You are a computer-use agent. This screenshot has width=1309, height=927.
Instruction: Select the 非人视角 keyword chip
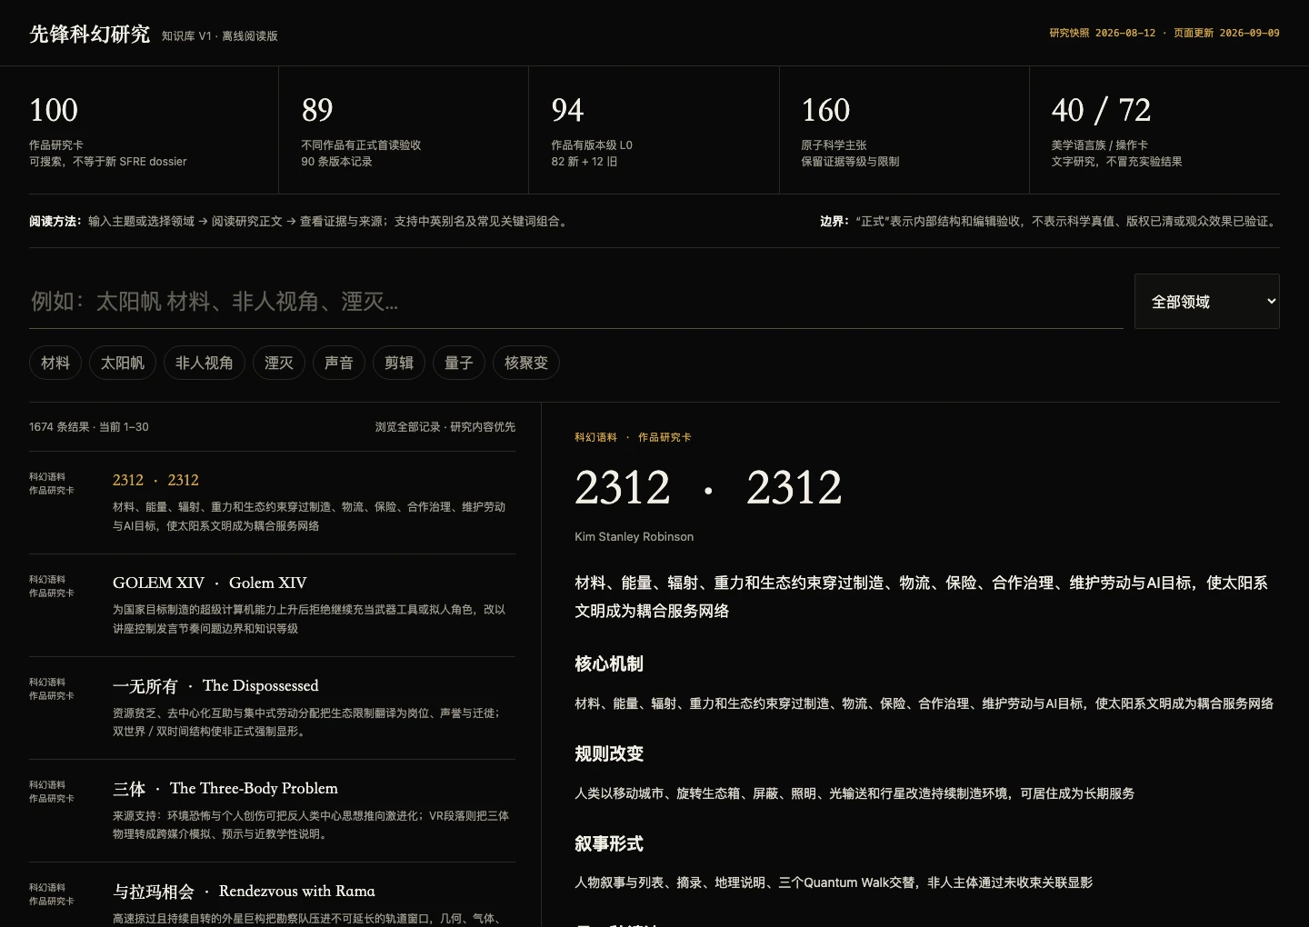tap(205, 363)
